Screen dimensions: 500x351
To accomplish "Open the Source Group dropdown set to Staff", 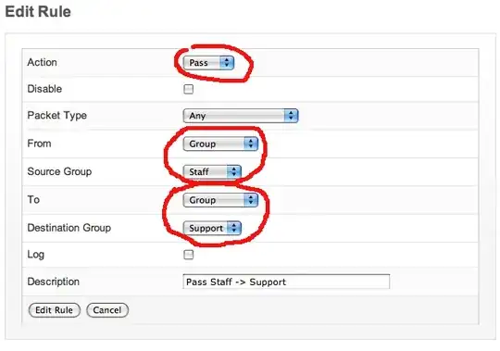I will click(x=212, y=172).
